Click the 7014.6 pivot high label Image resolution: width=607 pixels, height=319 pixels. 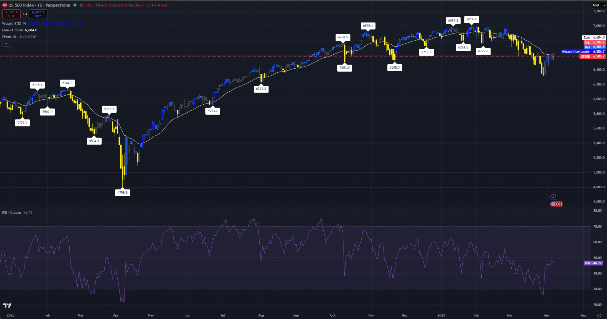click(472, 19)
